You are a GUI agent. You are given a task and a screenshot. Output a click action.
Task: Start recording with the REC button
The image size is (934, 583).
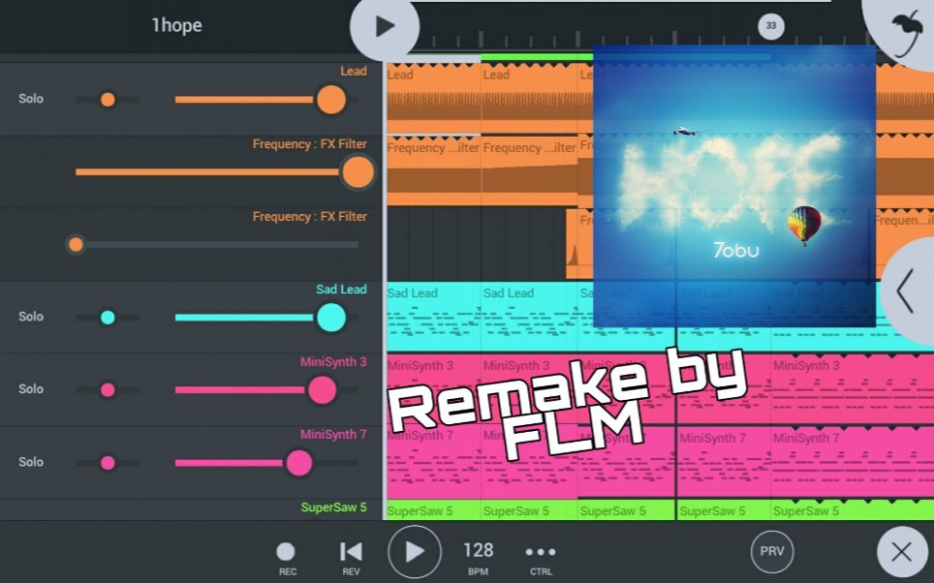[x=286, y=558]
